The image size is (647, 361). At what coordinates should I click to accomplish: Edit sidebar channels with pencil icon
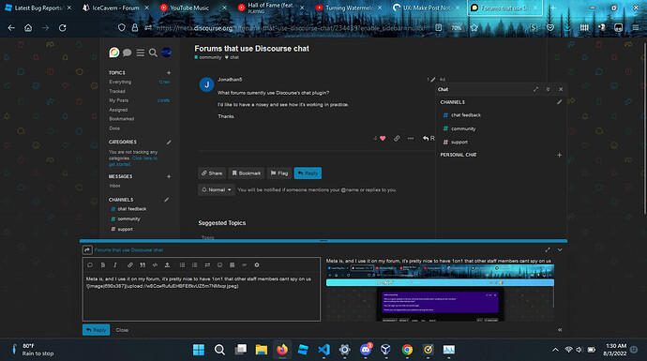pos(167,200)
